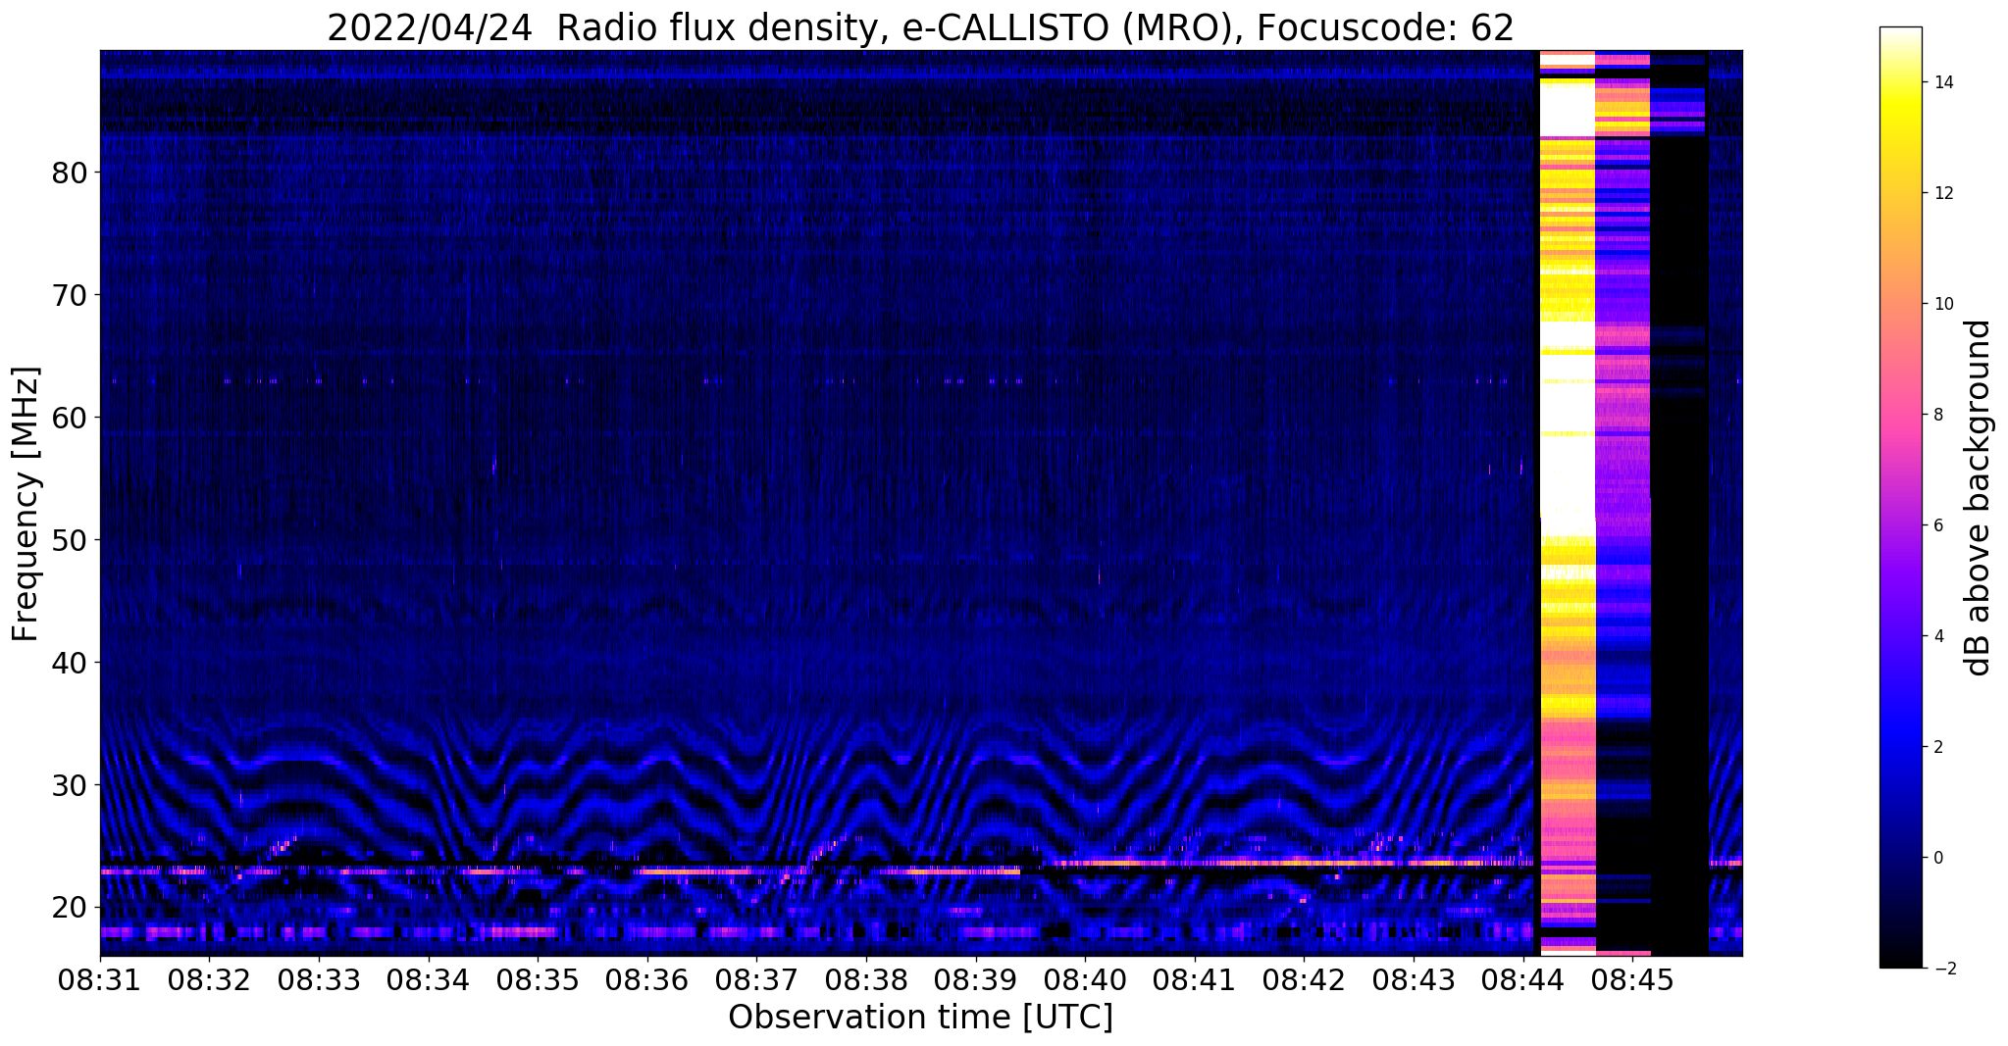Screen dimensions: 2008x1046
Task: Click the 08:43 time tick label
Action: point(1413,979)
